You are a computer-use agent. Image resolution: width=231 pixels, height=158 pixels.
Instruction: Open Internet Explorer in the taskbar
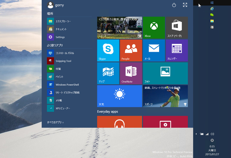[212, 9]
